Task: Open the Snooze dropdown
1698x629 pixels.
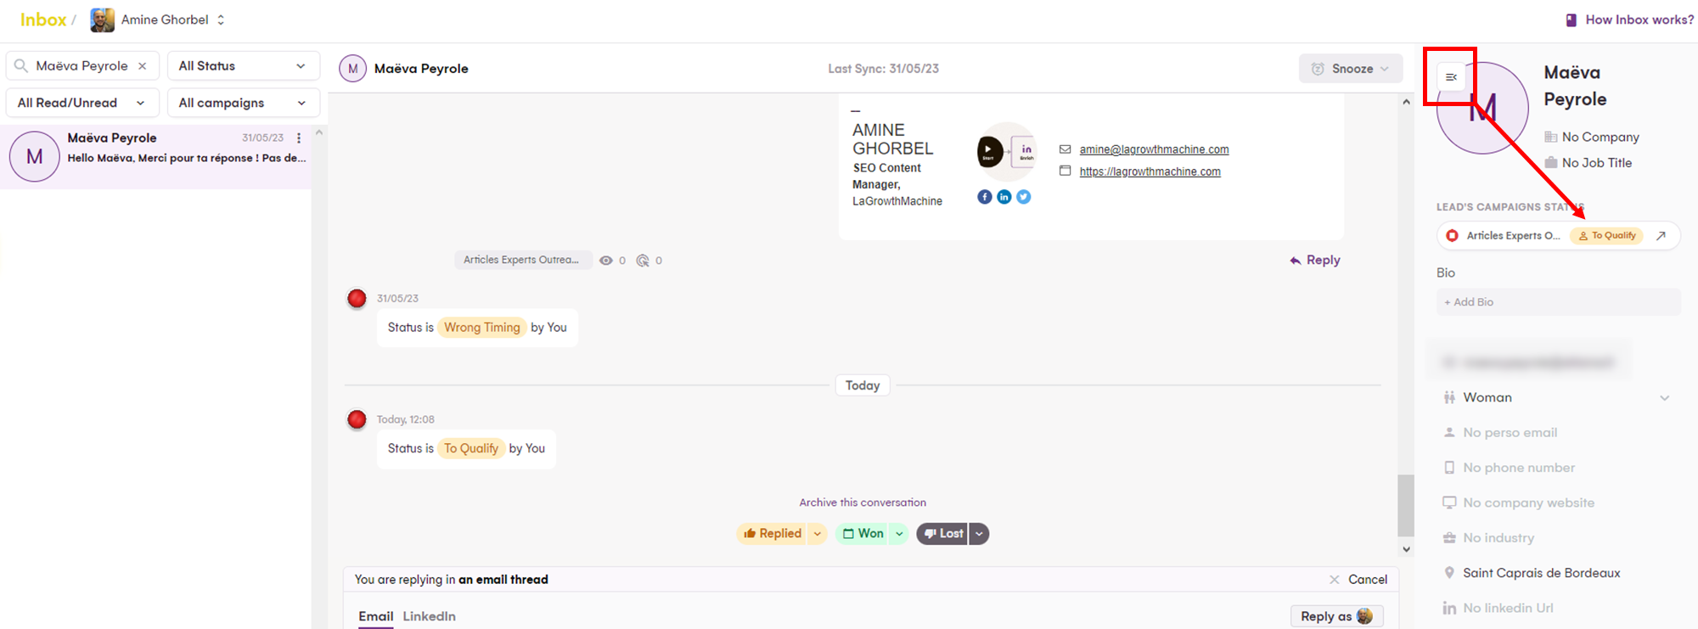Action: tap(1351, 69)
